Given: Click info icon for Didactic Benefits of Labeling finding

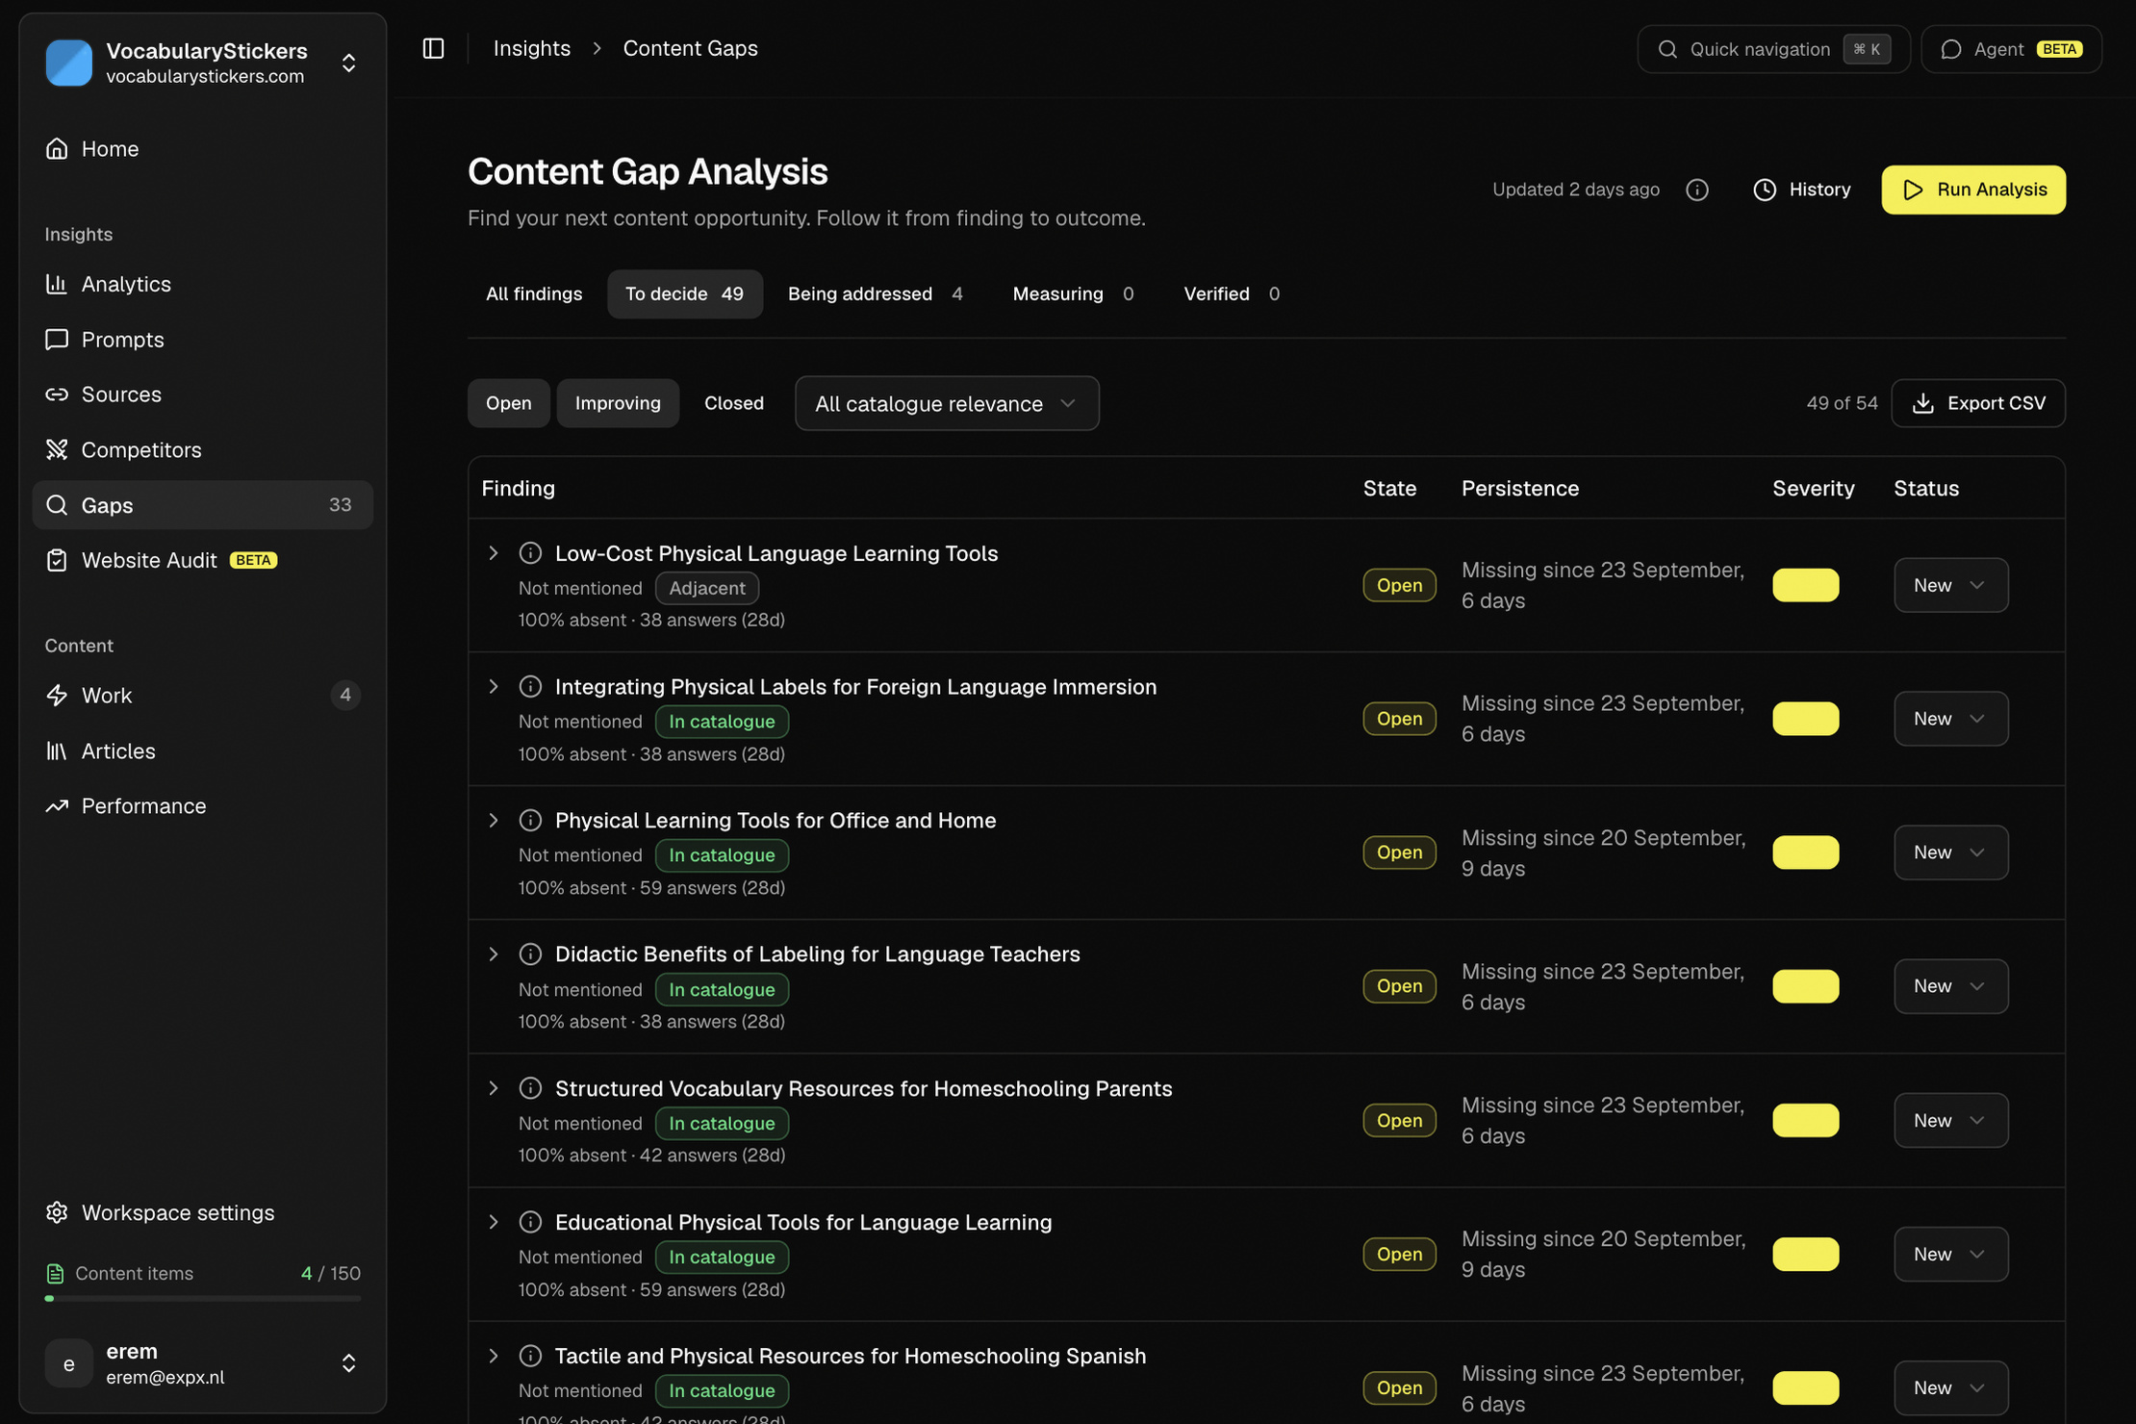Looking at the screenshot, I should point(530,954).
